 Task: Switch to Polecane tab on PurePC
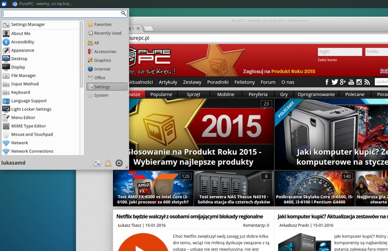pos(355,94)
